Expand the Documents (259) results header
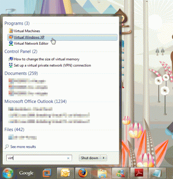The height and width of the screenshot is (179, 173). 21,73
